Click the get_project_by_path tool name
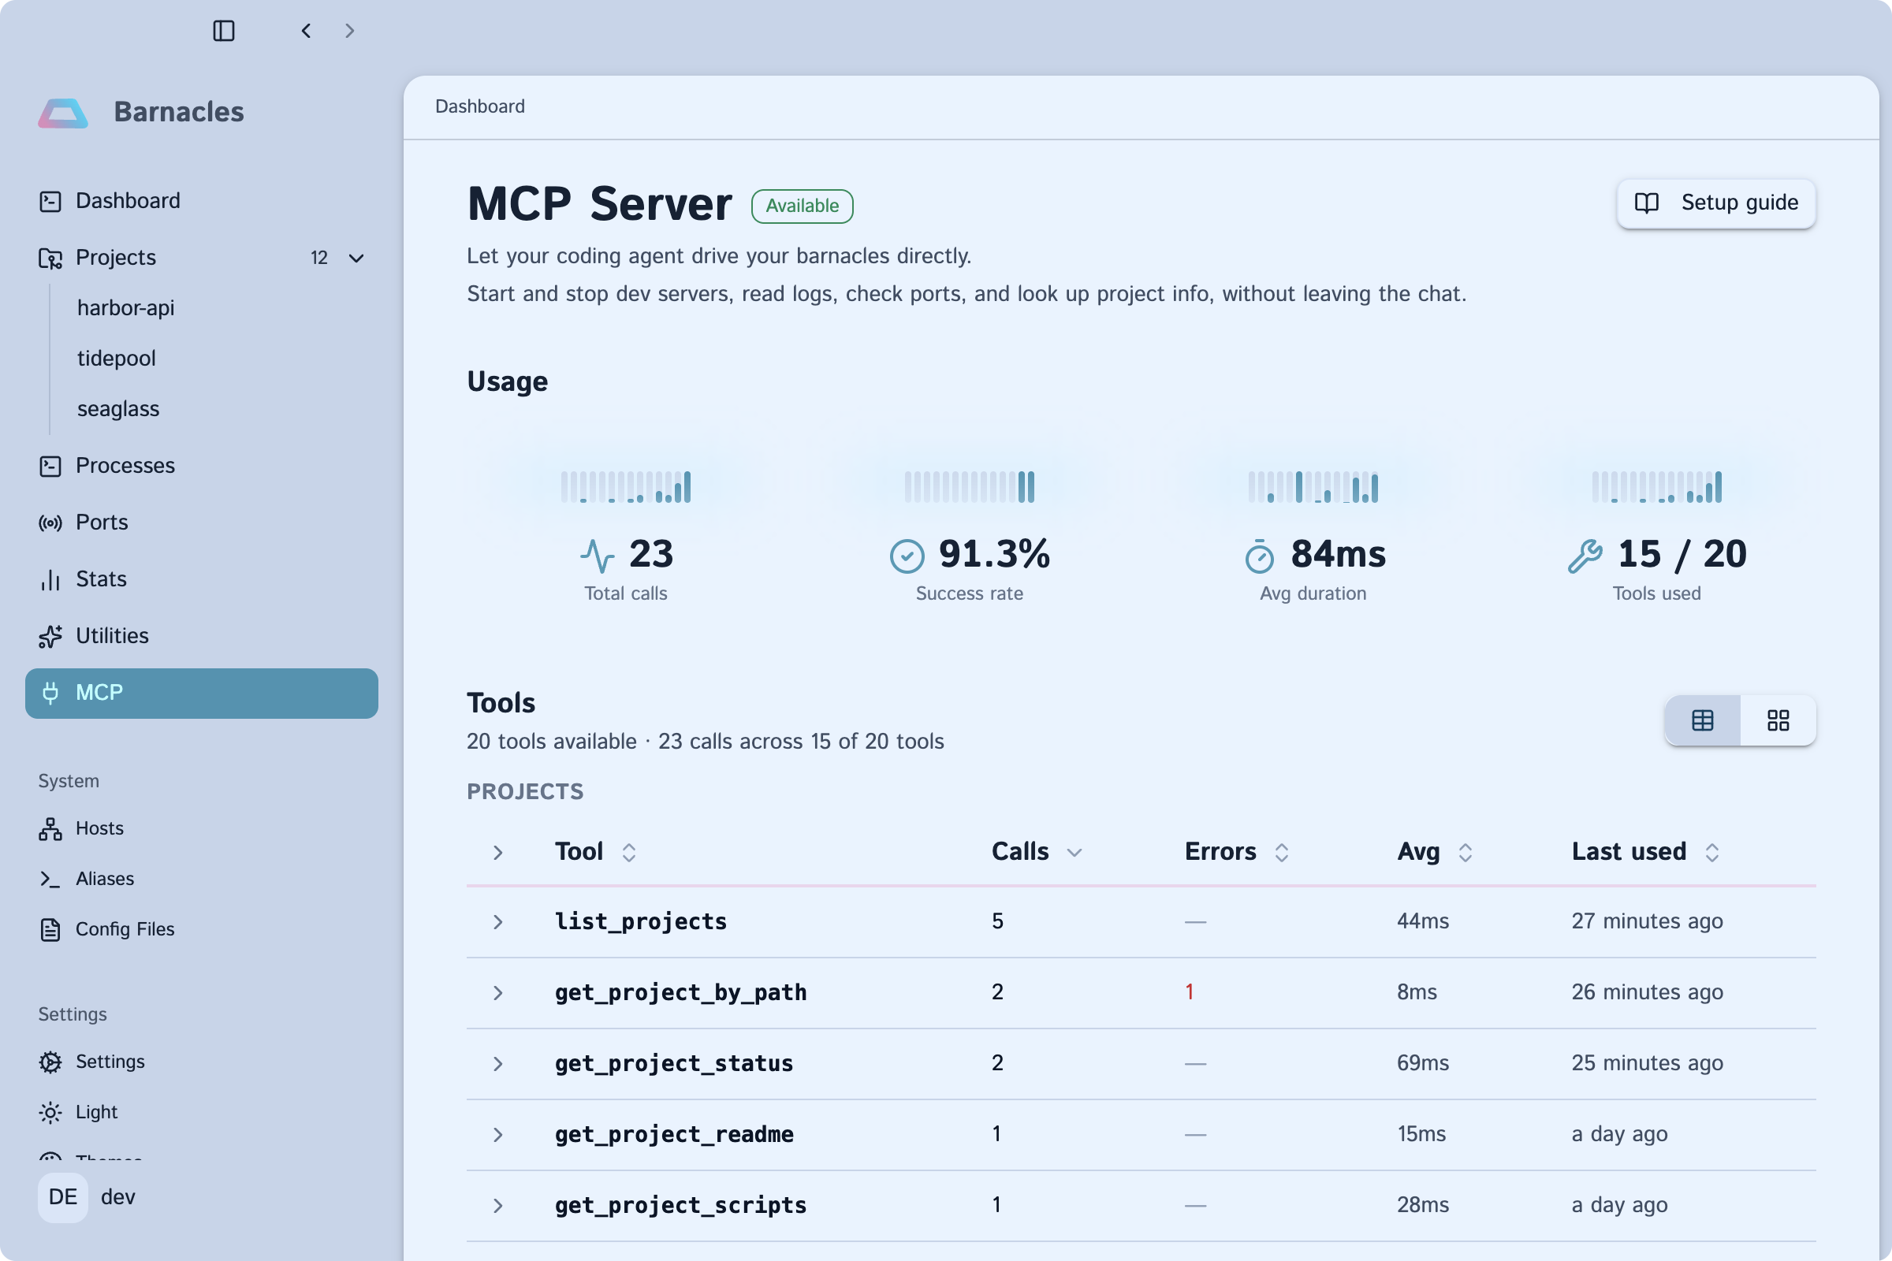This screenshot has width=1892, height=1261. pos(680,992)
